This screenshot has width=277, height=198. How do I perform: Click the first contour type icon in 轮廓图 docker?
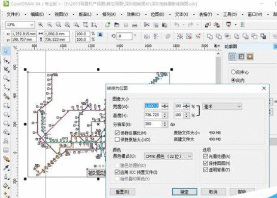[232, 57]
